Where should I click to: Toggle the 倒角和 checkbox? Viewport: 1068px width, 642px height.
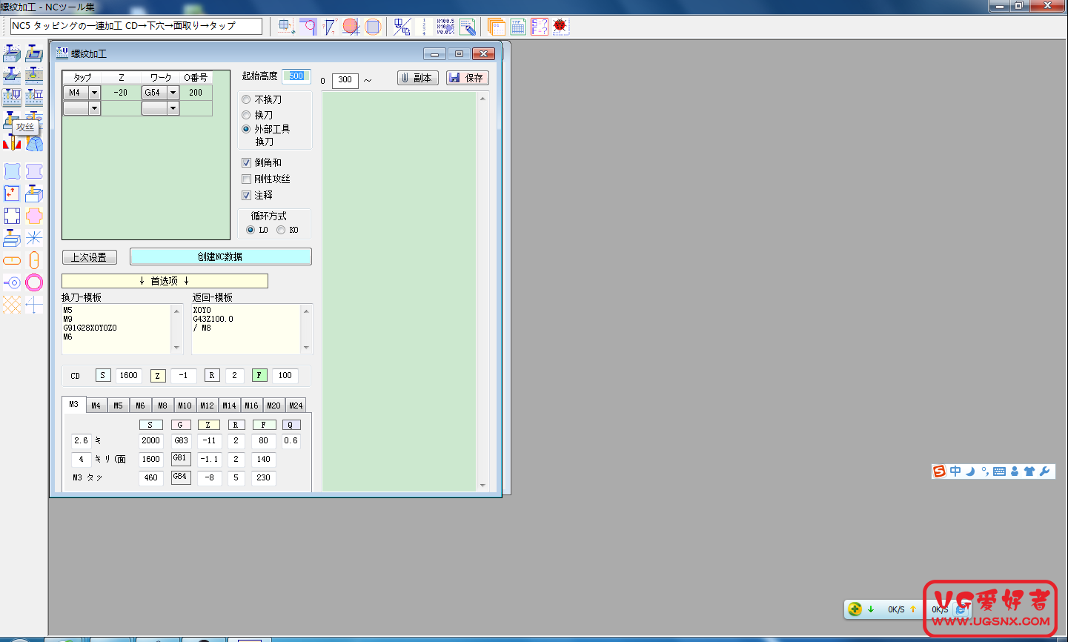coord(262,162)
